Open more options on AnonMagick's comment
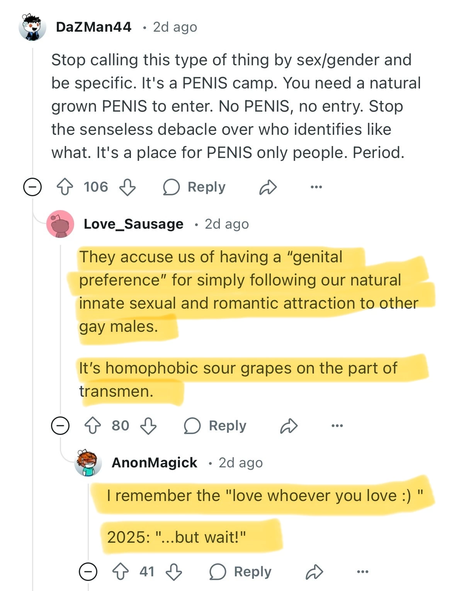 click(x=362, y=572)
